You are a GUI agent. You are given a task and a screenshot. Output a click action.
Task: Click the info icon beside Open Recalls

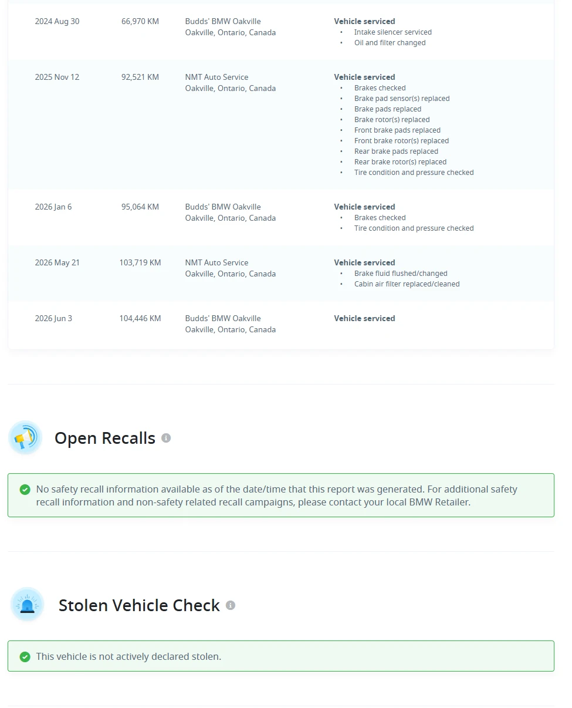click(166, 438)
